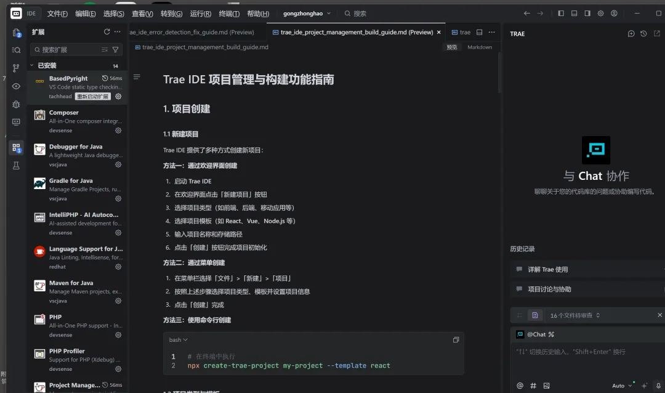Select the Extensions view icon
Viewport: 665px width, 393px height.
tap(16, 148)
